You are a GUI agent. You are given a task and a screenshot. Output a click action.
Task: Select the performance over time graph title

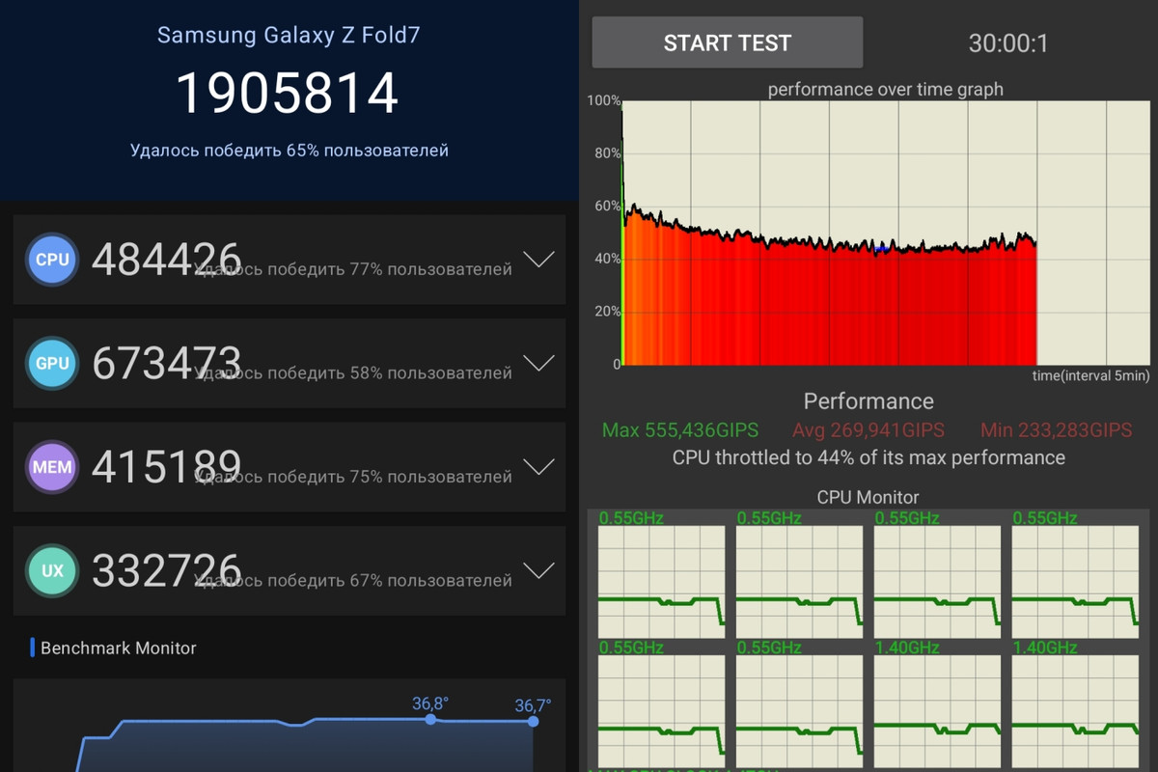click(886, 90)
